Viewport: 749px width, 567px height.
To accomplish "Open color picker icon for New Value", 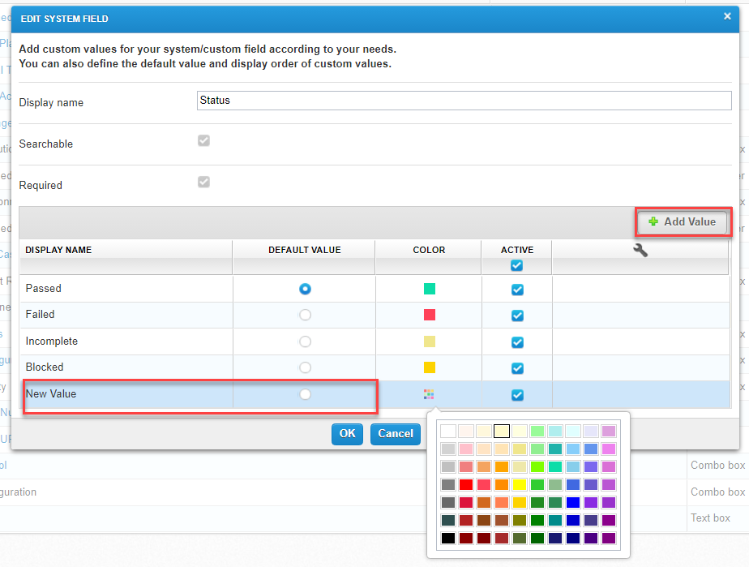I will pos(429,394).
